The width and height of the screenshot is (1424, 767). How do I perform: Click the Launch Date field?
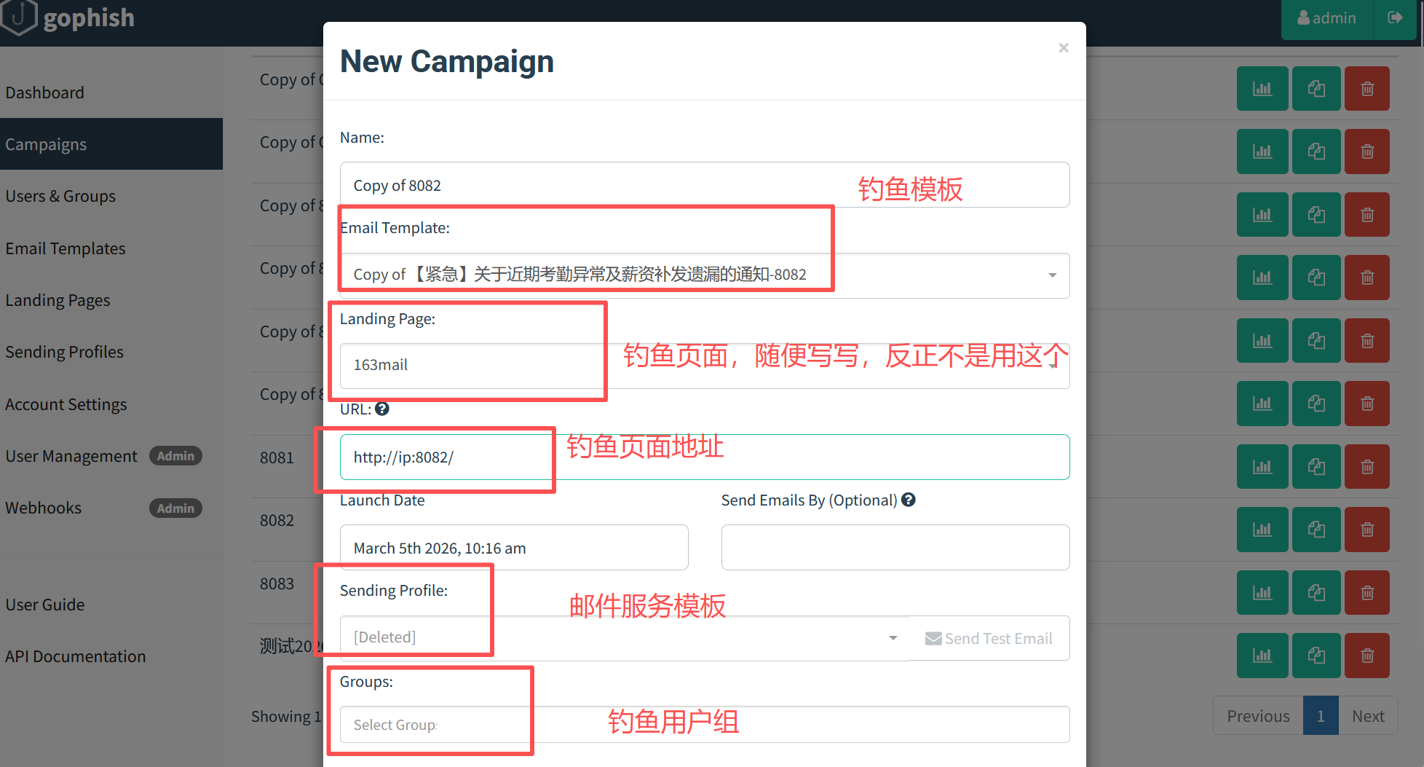[514, 548]
